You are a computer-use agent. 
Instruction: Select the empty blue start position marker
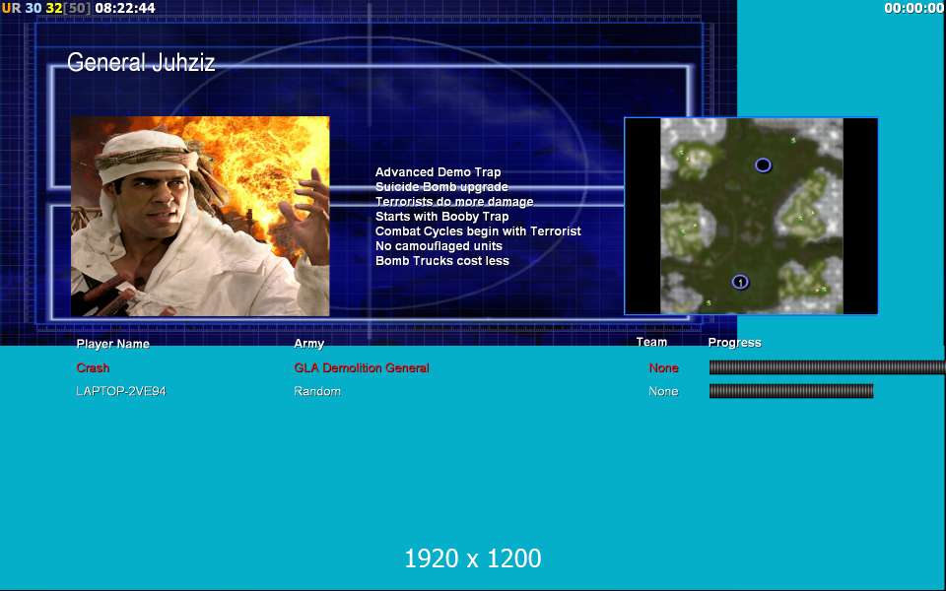(x=763, y=164)
